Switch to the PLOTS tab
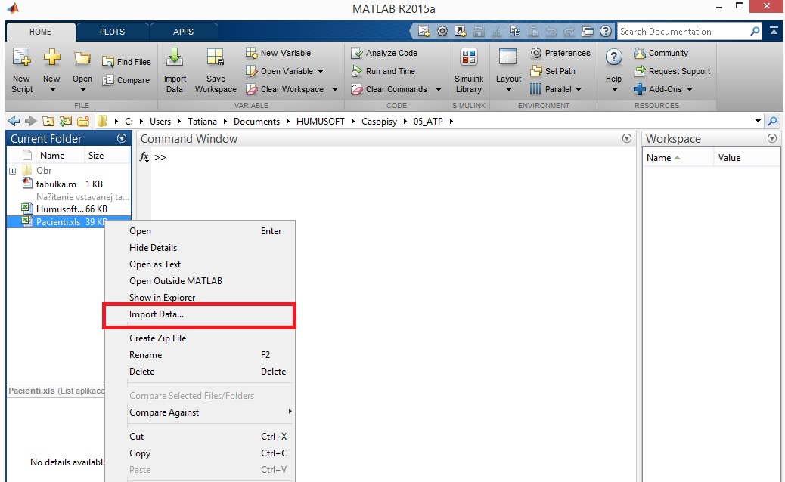This screenshot has width=785, height=482. pos(112,32)
